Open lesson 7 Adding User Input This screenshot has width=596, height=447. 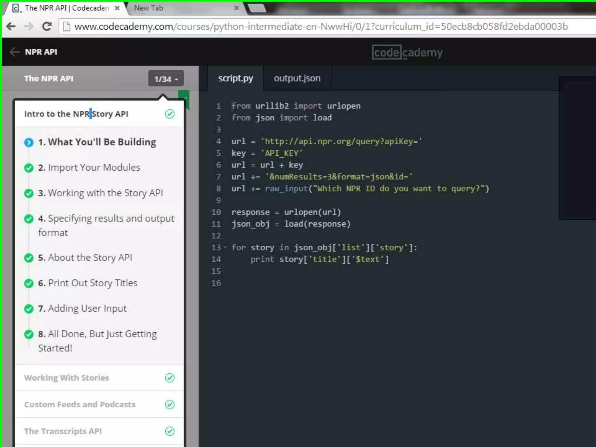(x=82, y=308)
